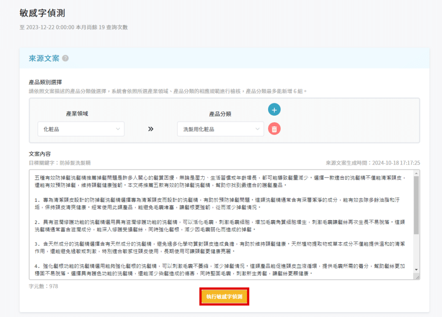This screenshot has height=317, width=442.
Task: Click the help icon beside 來源文案
Action: 66,58
